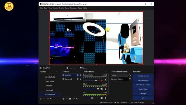
Task: Open the View menu
Action: tap(50, 8)
